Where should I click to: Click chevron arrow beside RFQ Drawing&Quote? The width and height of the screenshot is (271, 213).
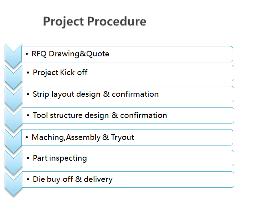13,56
